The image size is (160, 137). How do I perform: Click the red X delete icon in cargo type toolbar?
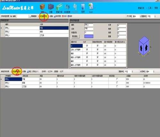49,16
